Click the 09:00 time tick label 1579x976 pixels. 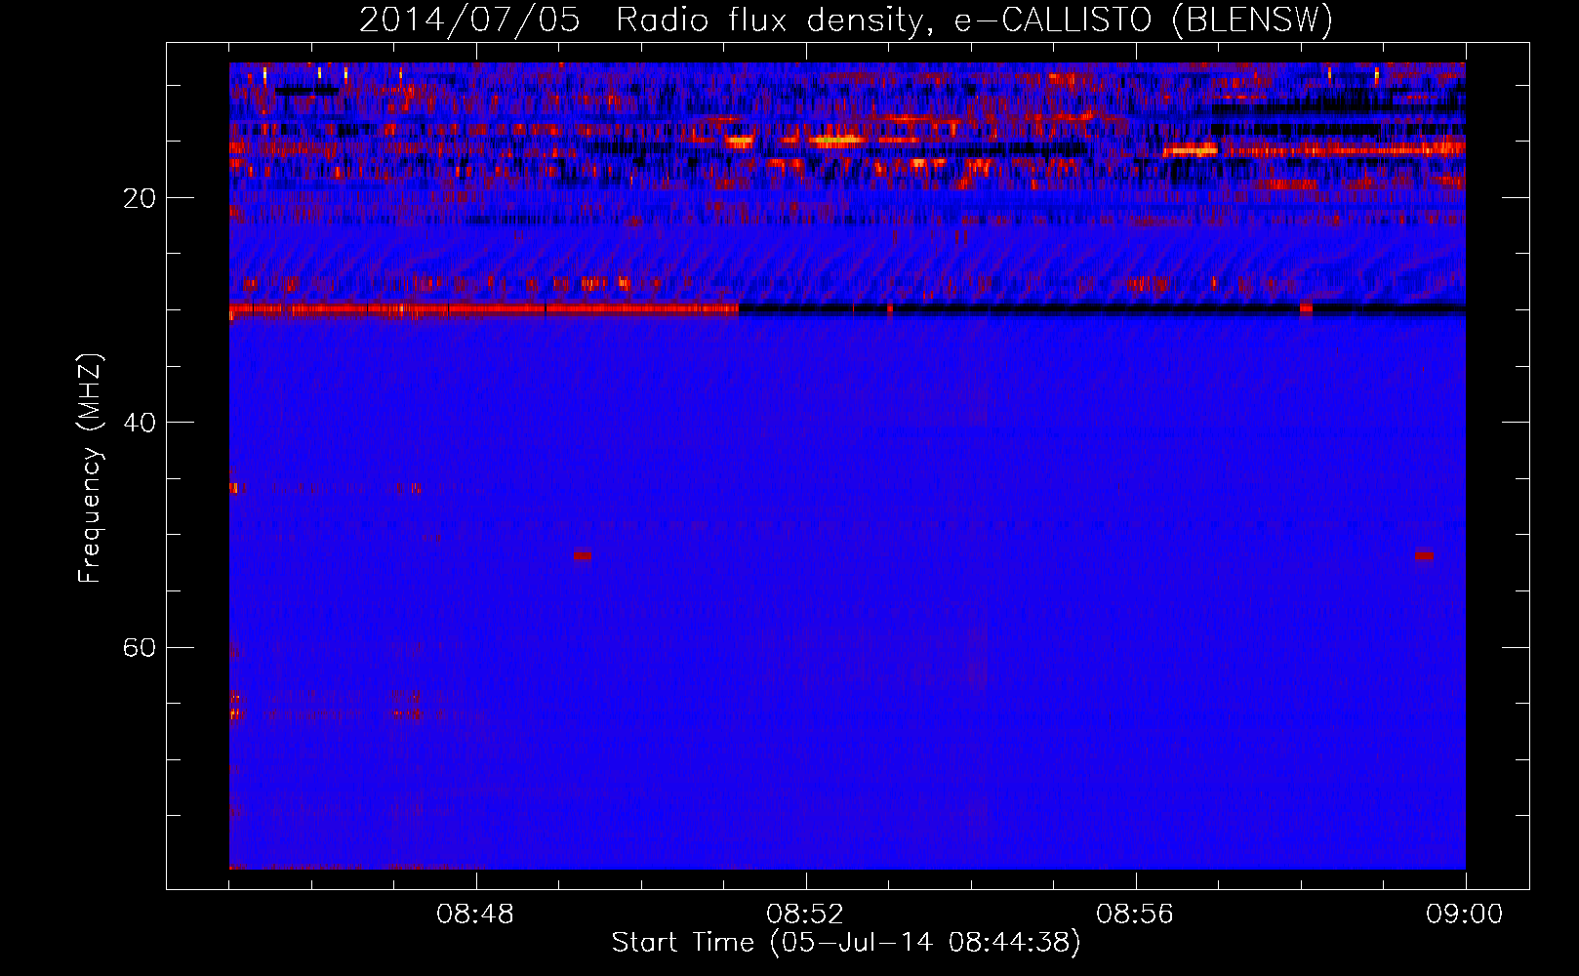point(1464,915)
